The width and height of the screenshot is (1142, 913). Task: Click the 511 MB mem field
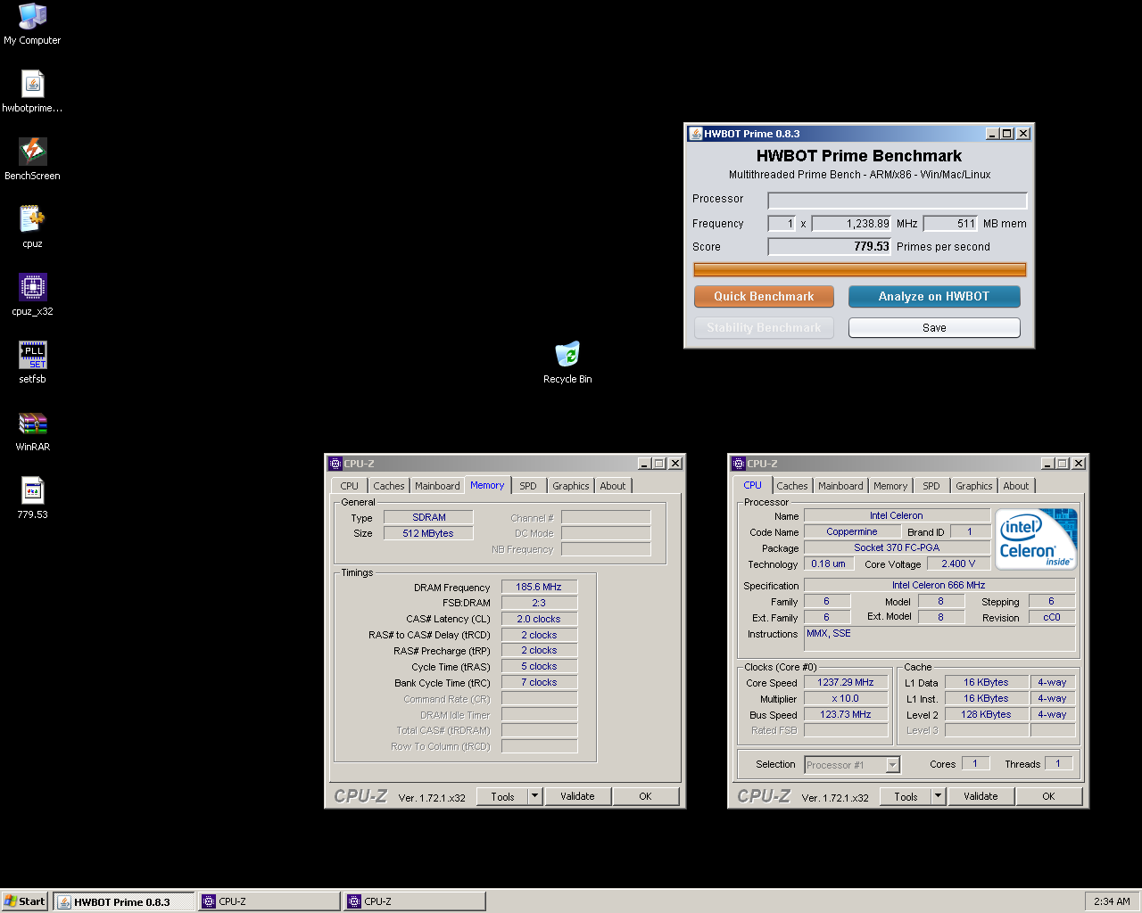click(950, 224)
